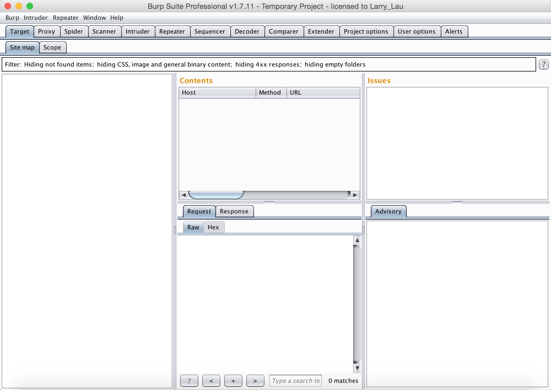Open the Target tab

20,31
